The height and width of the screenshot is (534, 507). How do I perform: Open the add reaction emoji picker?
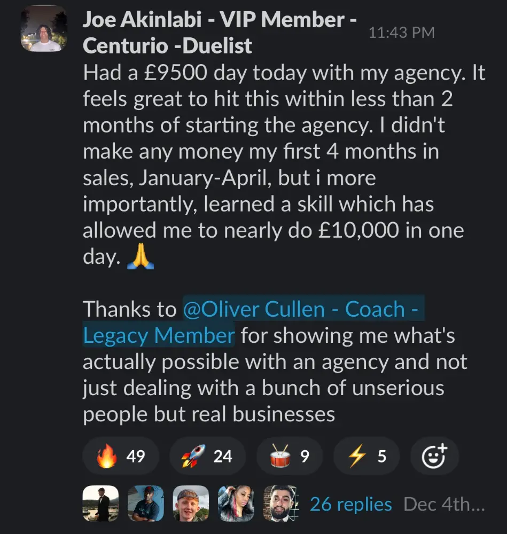coord(434,456)
